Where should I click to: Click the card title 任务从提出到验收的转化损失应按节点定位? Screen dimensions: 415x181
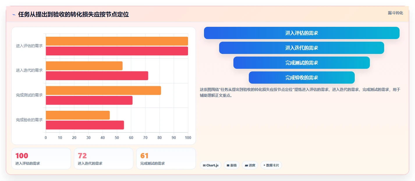click(x=73, y=15)
